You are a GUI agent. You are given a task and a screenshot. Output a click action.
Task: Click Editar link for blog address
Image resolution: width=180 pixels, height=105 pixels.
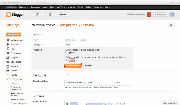(118, 83)
